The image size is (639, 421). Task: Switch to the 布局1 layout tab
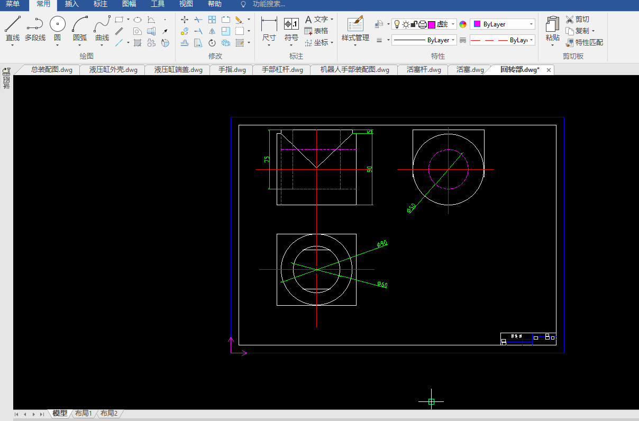point(84,414)
